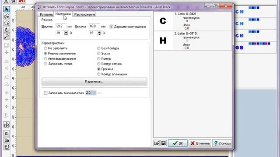Click the mirror triangles icon in left toolbar

pyautogui.click(x=7, y=61)
